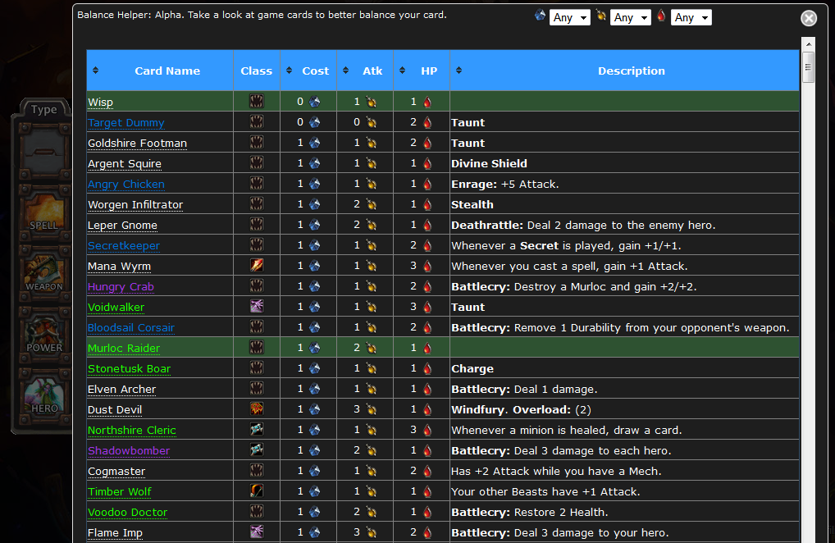Viewport: 835px width, 543px height.
Task: Sort table by Card Name column
Action: pos(96,71)
